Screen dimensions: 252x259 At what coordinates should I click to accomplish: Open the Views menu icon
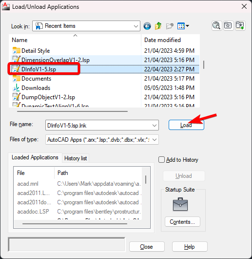pos(183,26)
